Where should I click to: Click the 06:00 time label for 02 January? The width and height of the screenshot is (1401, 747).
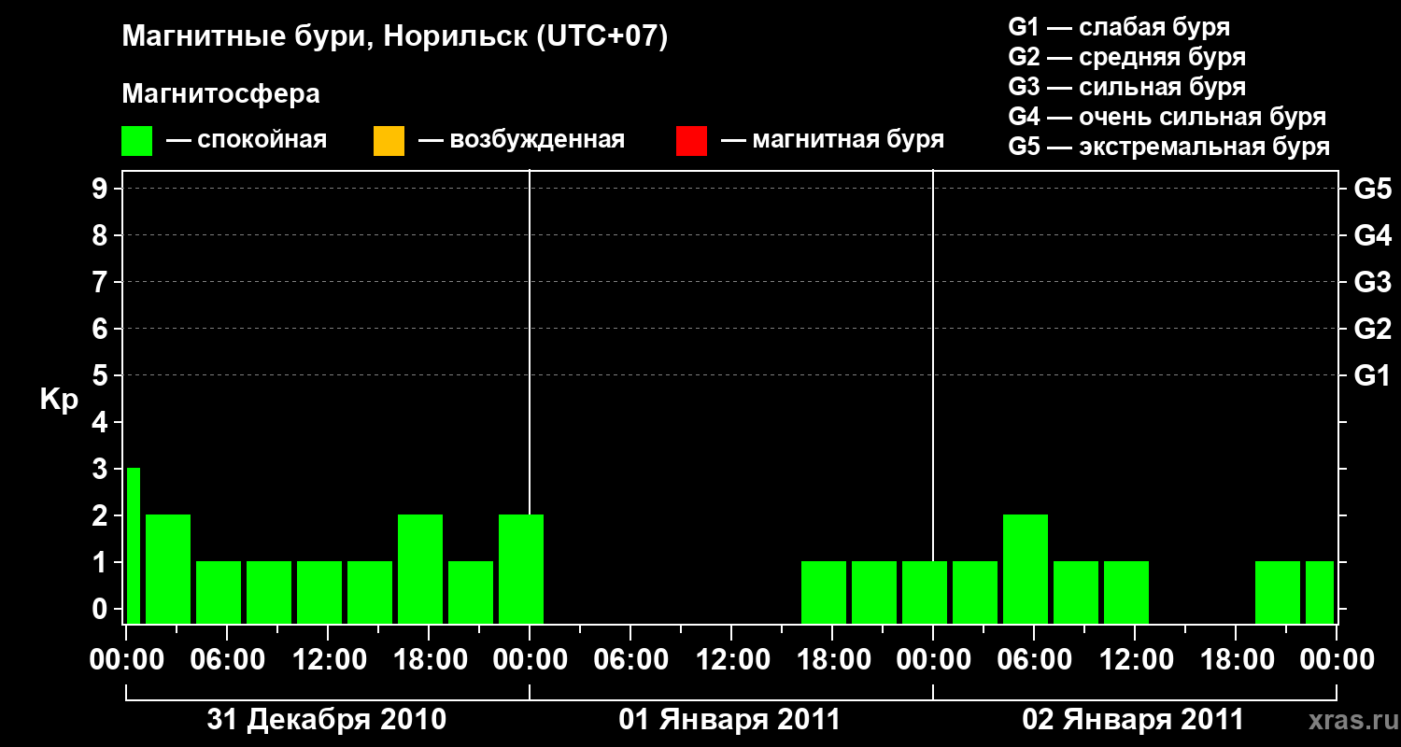coord(1034,659)
